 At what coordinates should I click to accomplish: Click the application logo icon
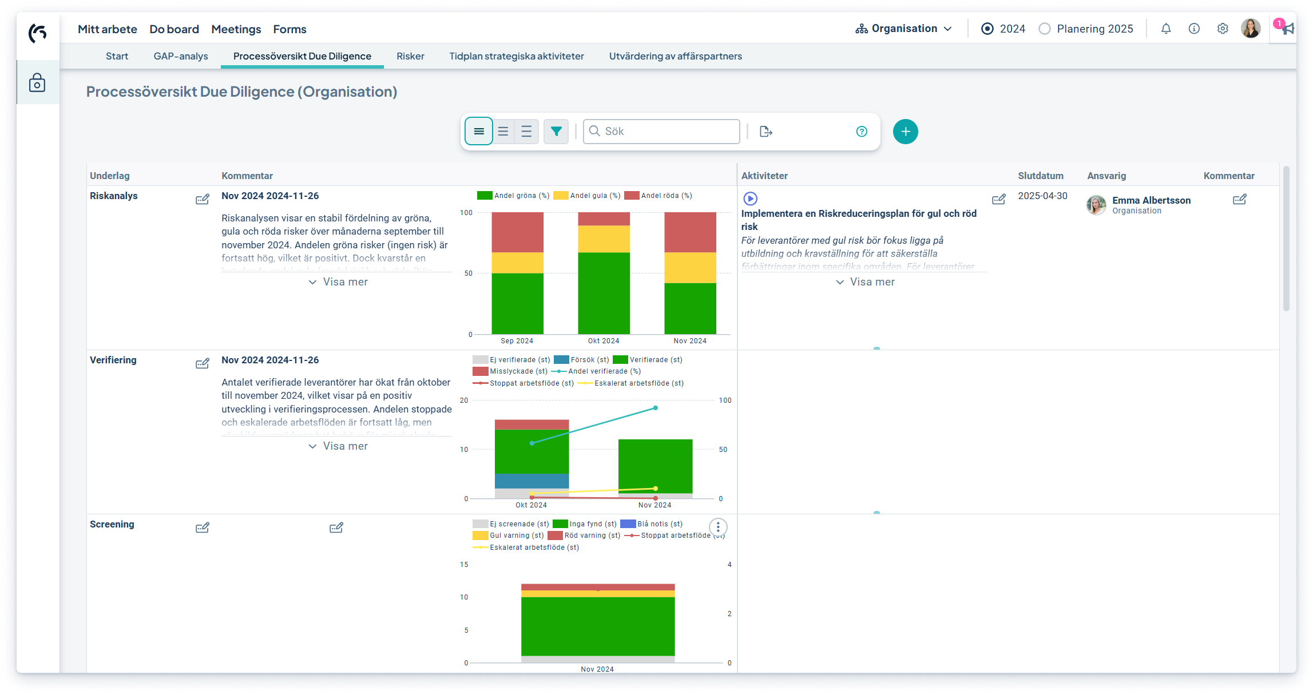click(38, 33)
